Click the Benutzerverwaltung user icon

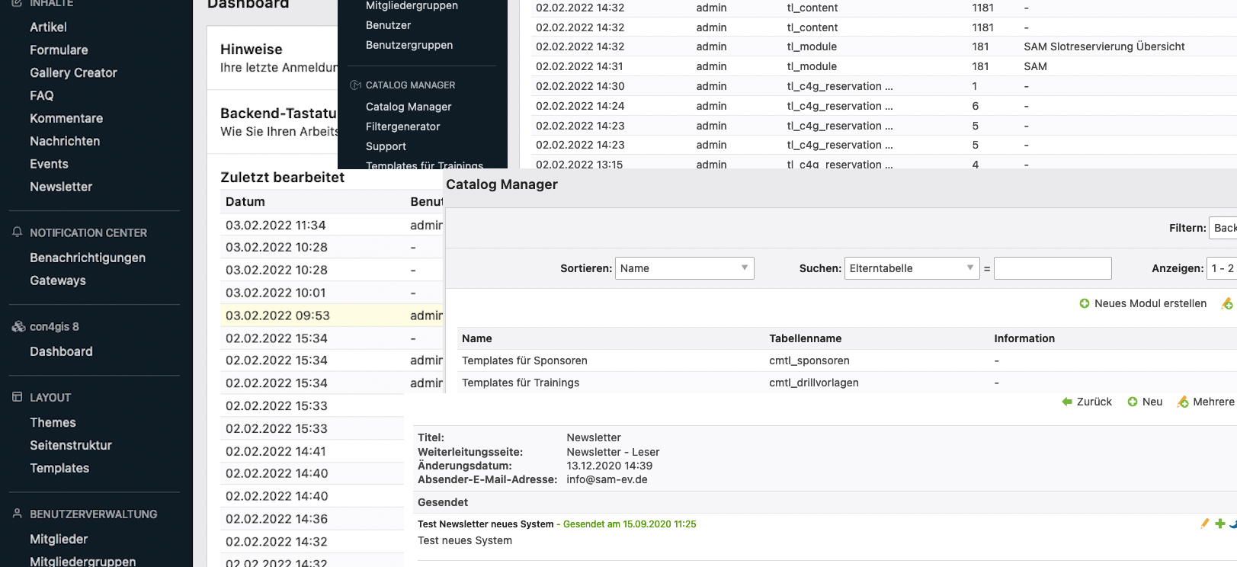[x=18, y=514]
